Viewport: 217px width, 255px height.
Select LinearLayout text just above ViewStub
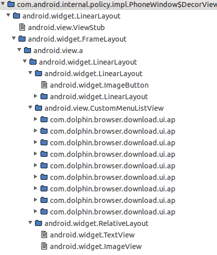[x=71, y=16]
